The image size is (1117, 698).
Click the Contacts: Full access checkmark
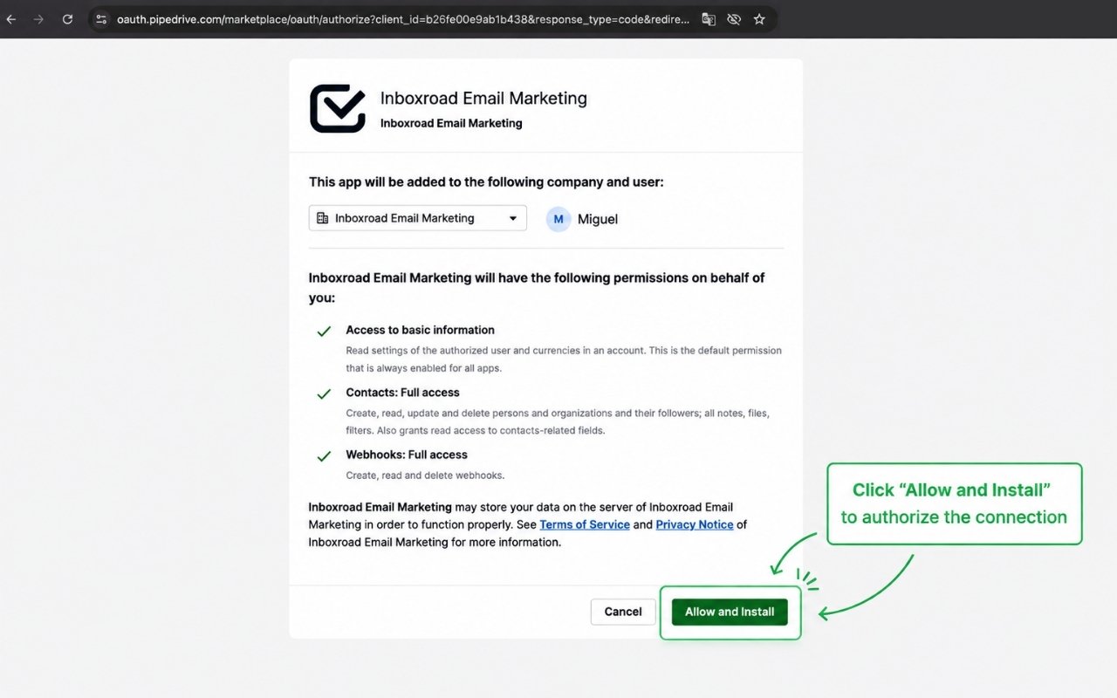pyautogui.click(x=324, y=394)
